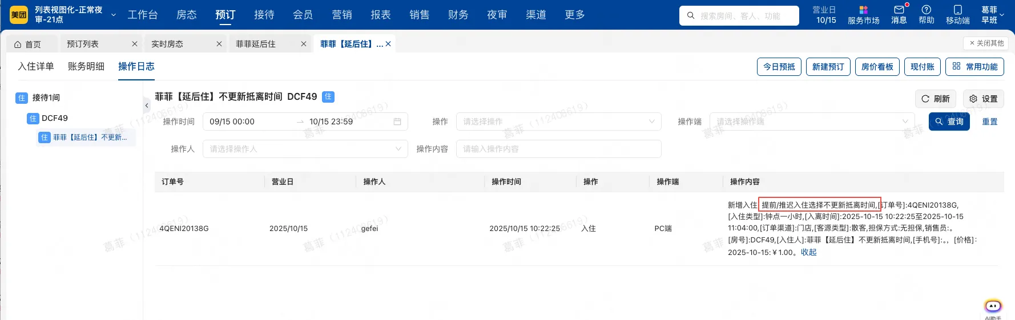Open the 营销 menu
1015x320 pixels.
click(x=342, y=15)
